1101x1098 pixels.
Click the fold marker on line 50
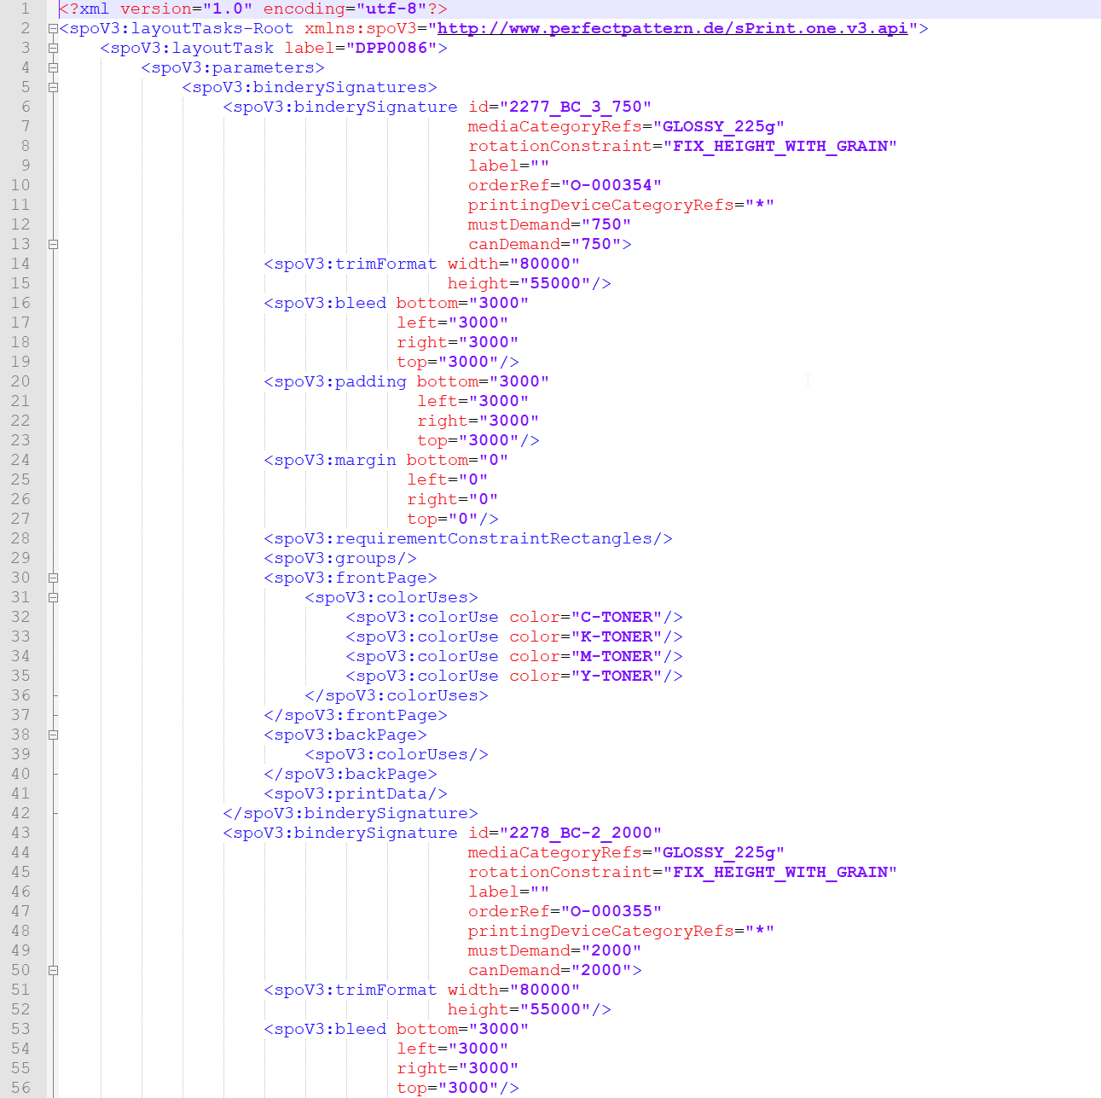pos(53,970)
